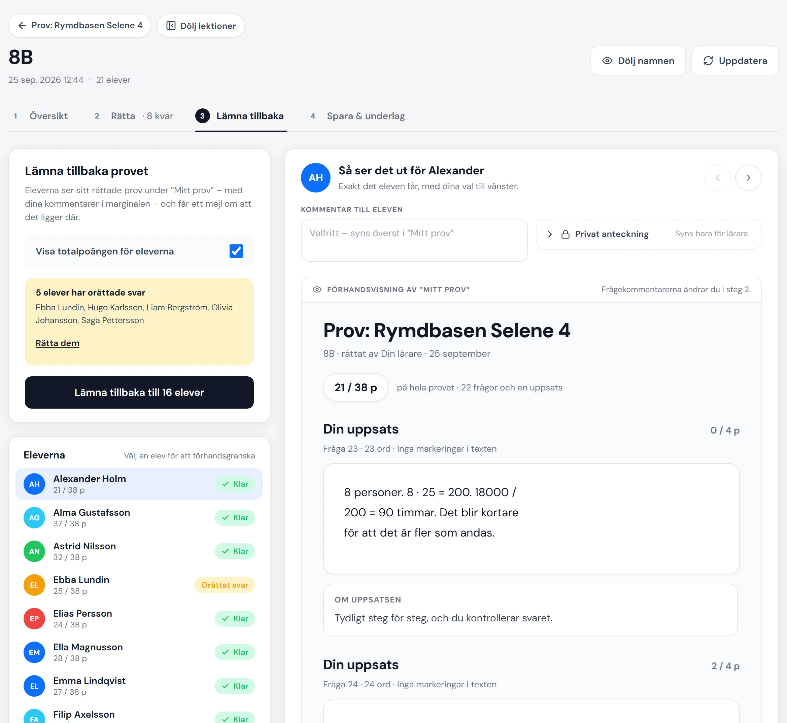
Task: Click the eye icon beside Förhandsvisning av Mitt prov
Action: [317, 289]
